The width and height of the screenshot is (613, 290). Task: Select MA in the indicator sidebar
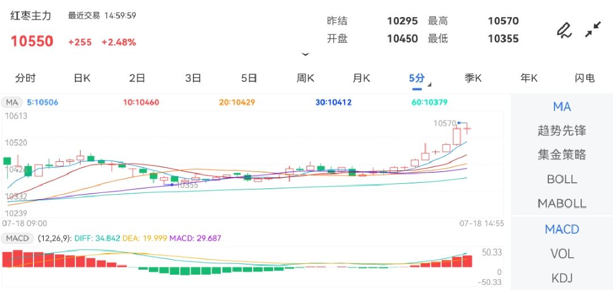coord(562,106)
